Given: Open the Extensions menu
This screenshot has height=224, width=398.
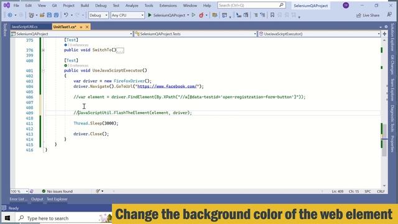Looking at the screenshot, I should [x=168, y=6].
